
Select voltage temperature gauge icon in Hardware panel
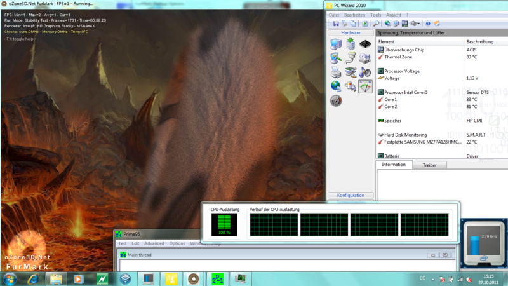click(364, 86)
